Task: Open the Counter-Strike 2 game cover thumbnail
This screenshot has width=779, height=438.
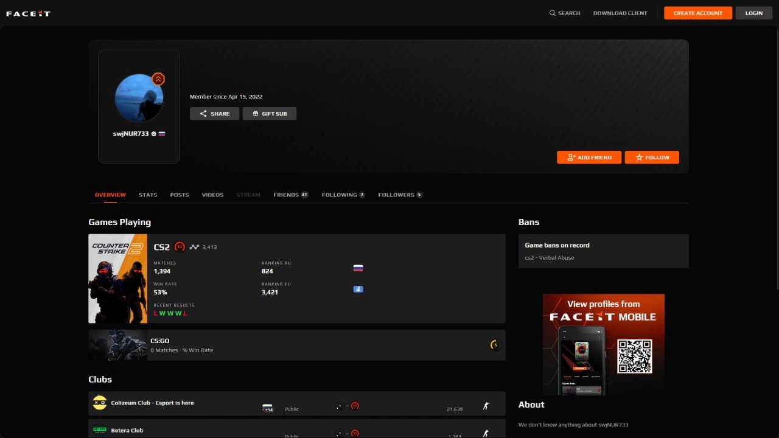Action: point(118,279)
